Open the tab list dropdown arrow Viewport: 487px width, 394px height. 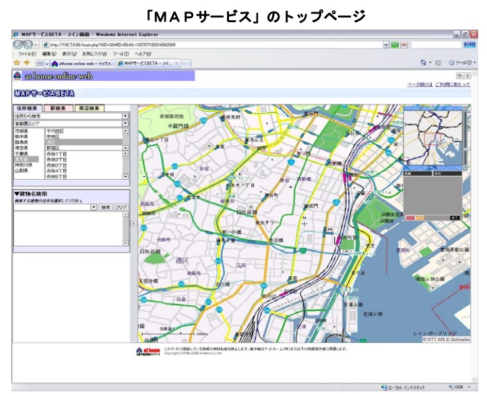click(47, 64)
